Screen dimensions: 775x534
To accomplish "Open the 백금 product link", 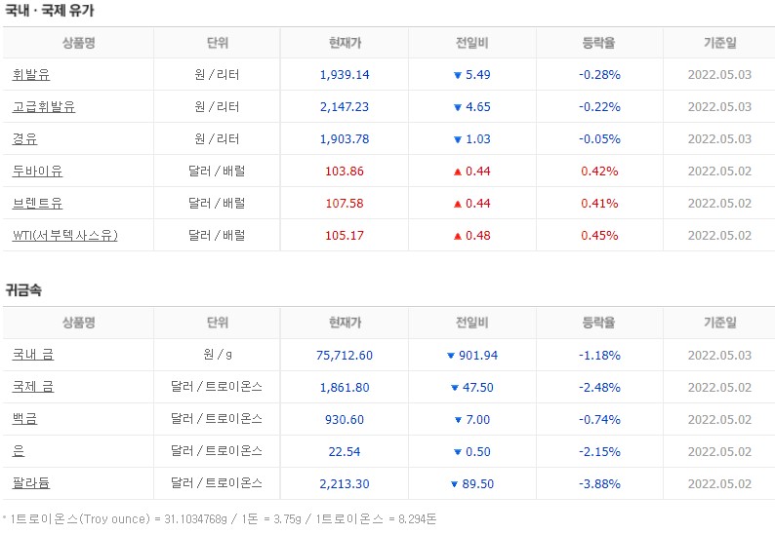I will [x=24, y=418].
